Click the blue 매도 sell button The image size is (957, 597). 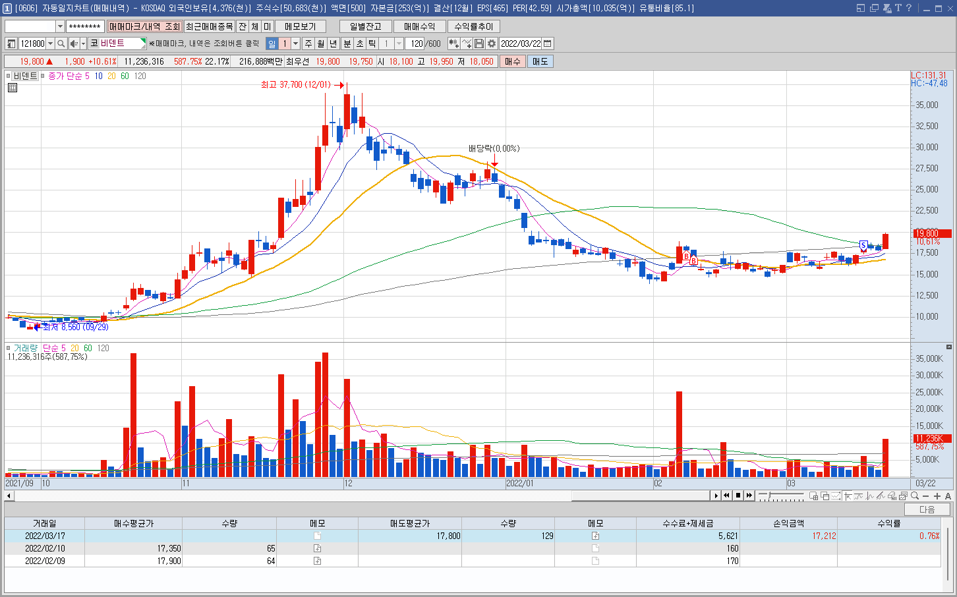click(540, 61)
